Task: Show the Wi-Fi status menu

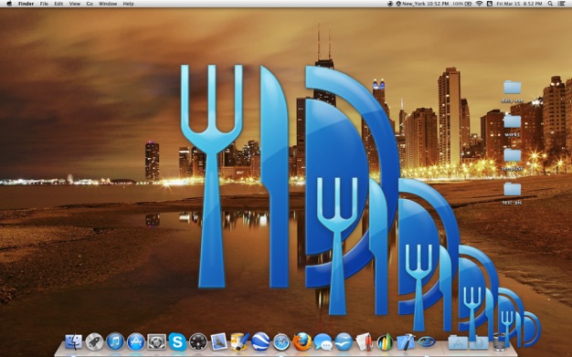Action: (x=480, y=4)
